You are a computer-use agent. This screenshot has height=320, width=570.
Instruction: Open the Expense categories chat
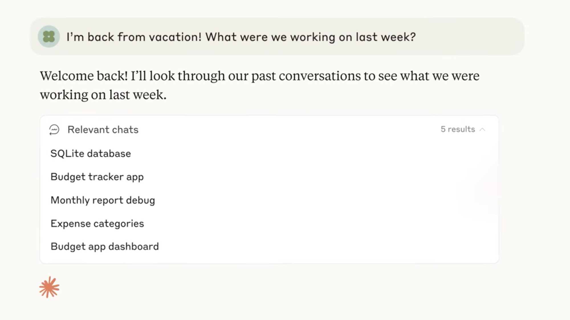click(97, 224)
